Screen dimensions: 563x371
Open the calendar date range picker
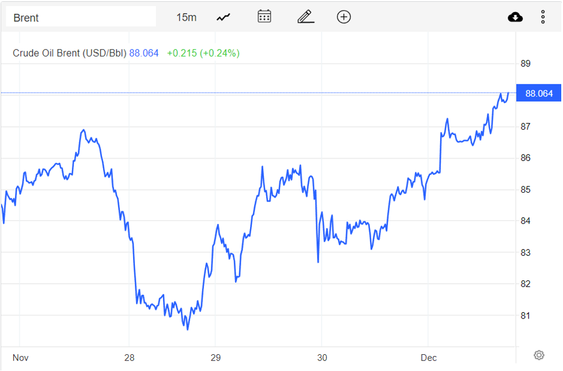tap(265, 17)
